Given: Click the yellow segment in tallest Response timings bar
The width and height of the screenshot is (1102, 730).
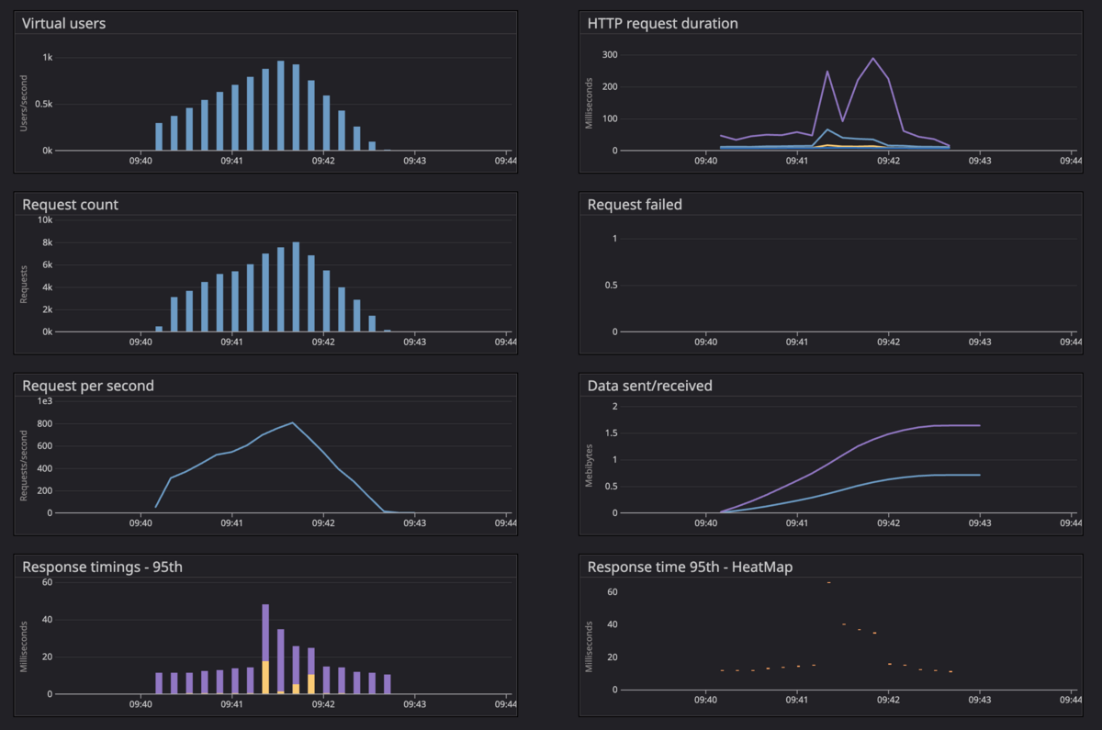Looking at the screenshot, I should (x=265, y=677).
